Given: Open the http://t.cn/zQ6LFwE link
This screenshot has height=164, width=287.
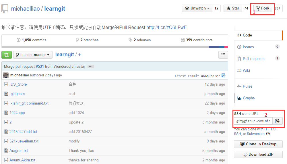Looking at the screenshot, I should tap(166, 28).
